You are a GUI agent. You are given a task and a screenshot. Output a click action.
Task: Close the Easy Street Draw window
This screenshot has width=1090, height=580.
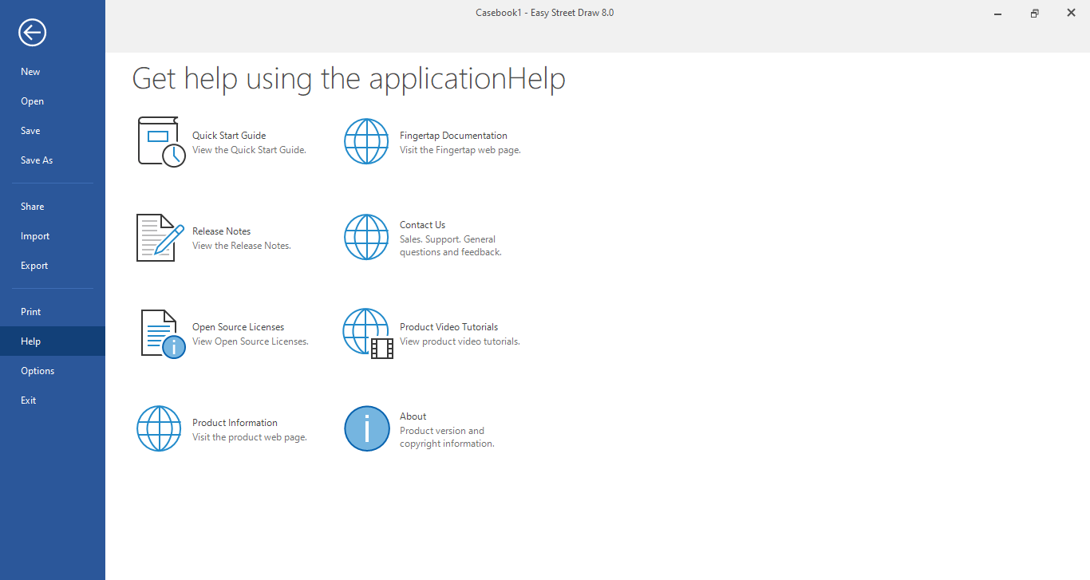coord(1071,13)
